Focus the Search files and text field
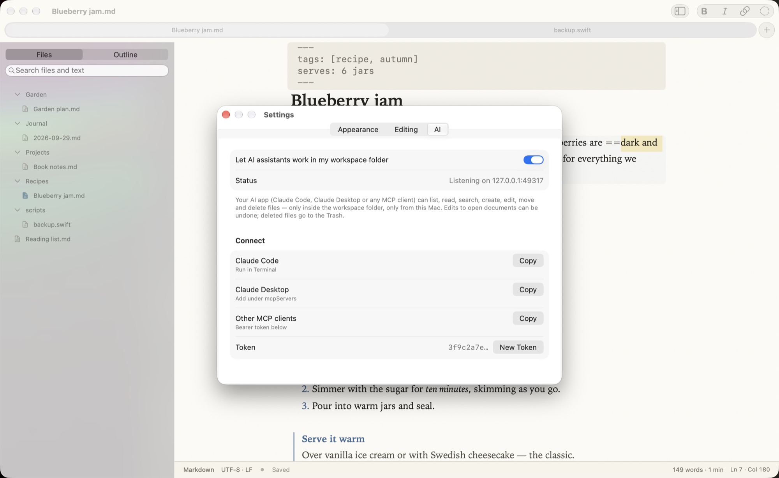The width and height of the screenshot is (779, 478). tap(87, 70)
